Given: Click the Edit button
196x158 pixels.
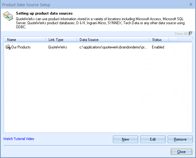Looking at the screenshot, I should (x=153, y=139).
